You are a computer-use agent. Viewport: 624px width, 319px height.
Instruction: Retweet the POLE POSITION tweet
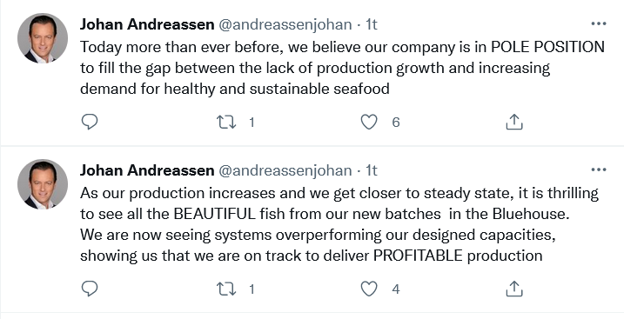click(x=226, y=122)
